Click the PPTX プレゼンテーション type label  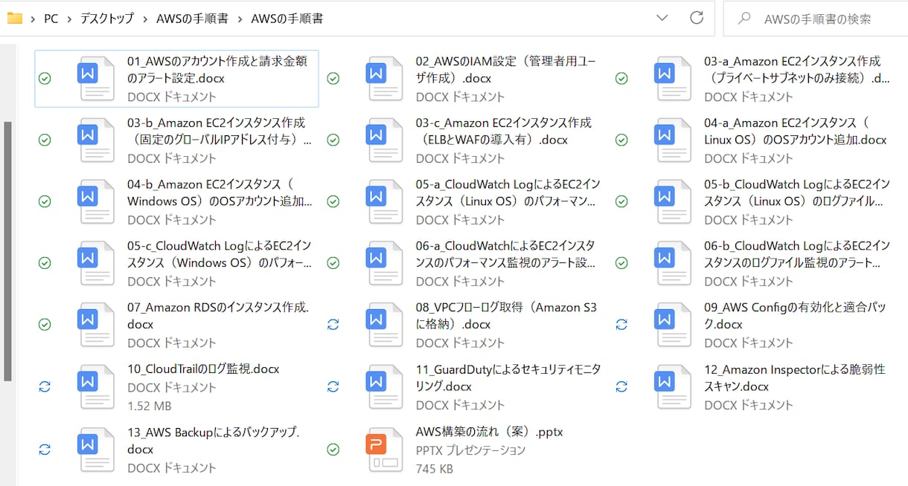470,450
